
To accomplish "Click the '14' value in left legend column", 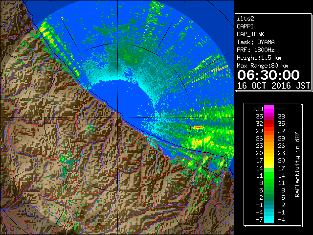I will 260,168.
